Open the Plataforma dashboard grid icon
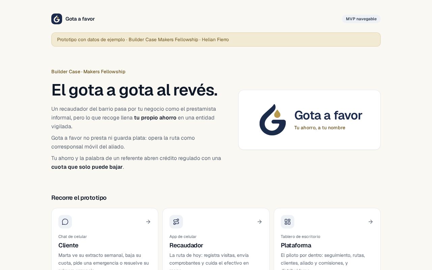Viewport: 432px width, 270px height. (288, 222)
